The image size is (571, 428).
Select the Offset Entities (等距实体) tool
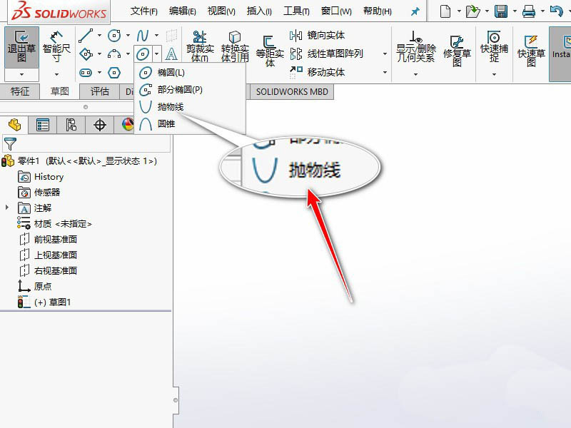(271, 43)
